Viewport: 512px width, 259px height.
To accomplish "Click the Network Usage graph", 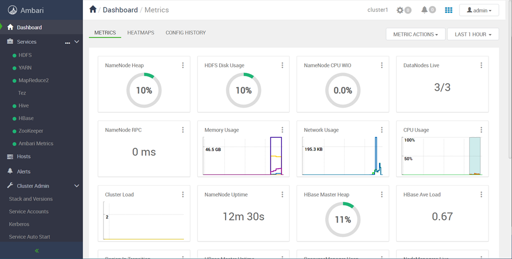I will click(342, 156).
